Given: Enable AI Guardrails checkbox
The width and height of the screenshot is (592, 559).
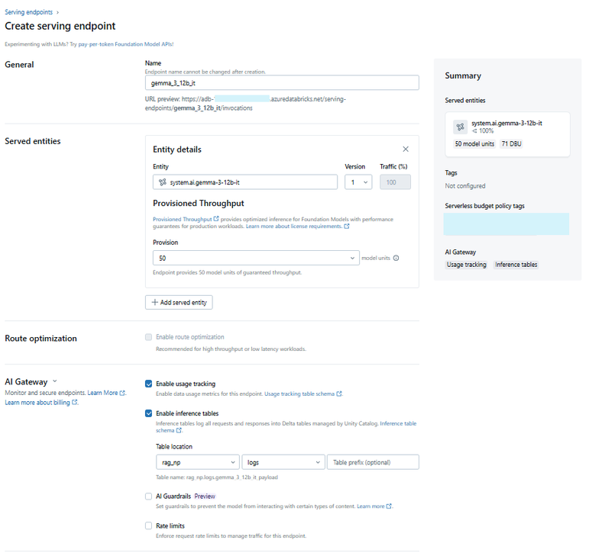Looking at the screenshot, I should coord(148,496).
